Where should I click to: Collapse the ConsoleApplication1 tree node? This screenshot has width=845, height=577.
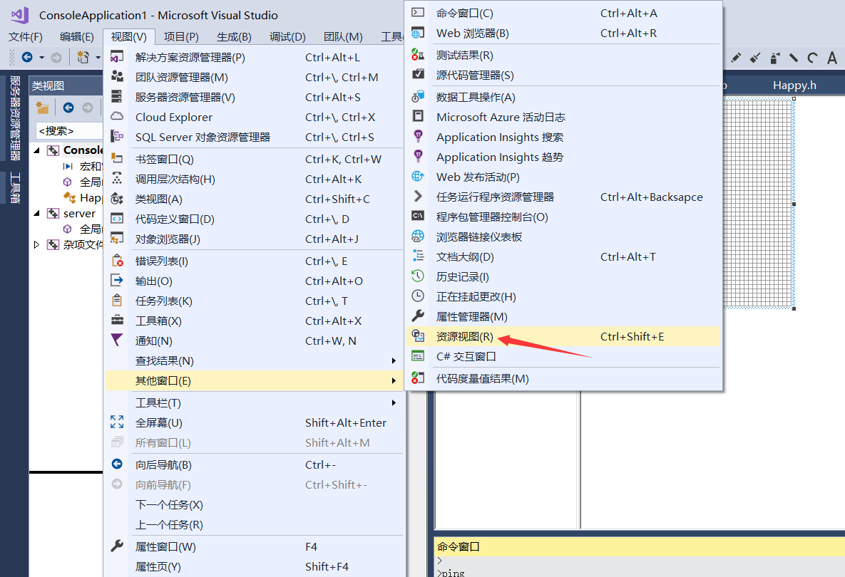[x=36, y=150]
